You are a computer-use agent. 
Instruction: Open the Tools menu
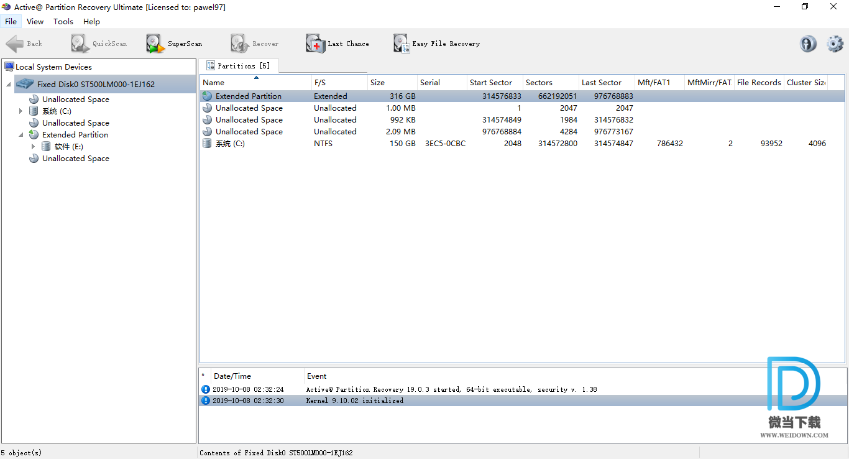(63, 21)
